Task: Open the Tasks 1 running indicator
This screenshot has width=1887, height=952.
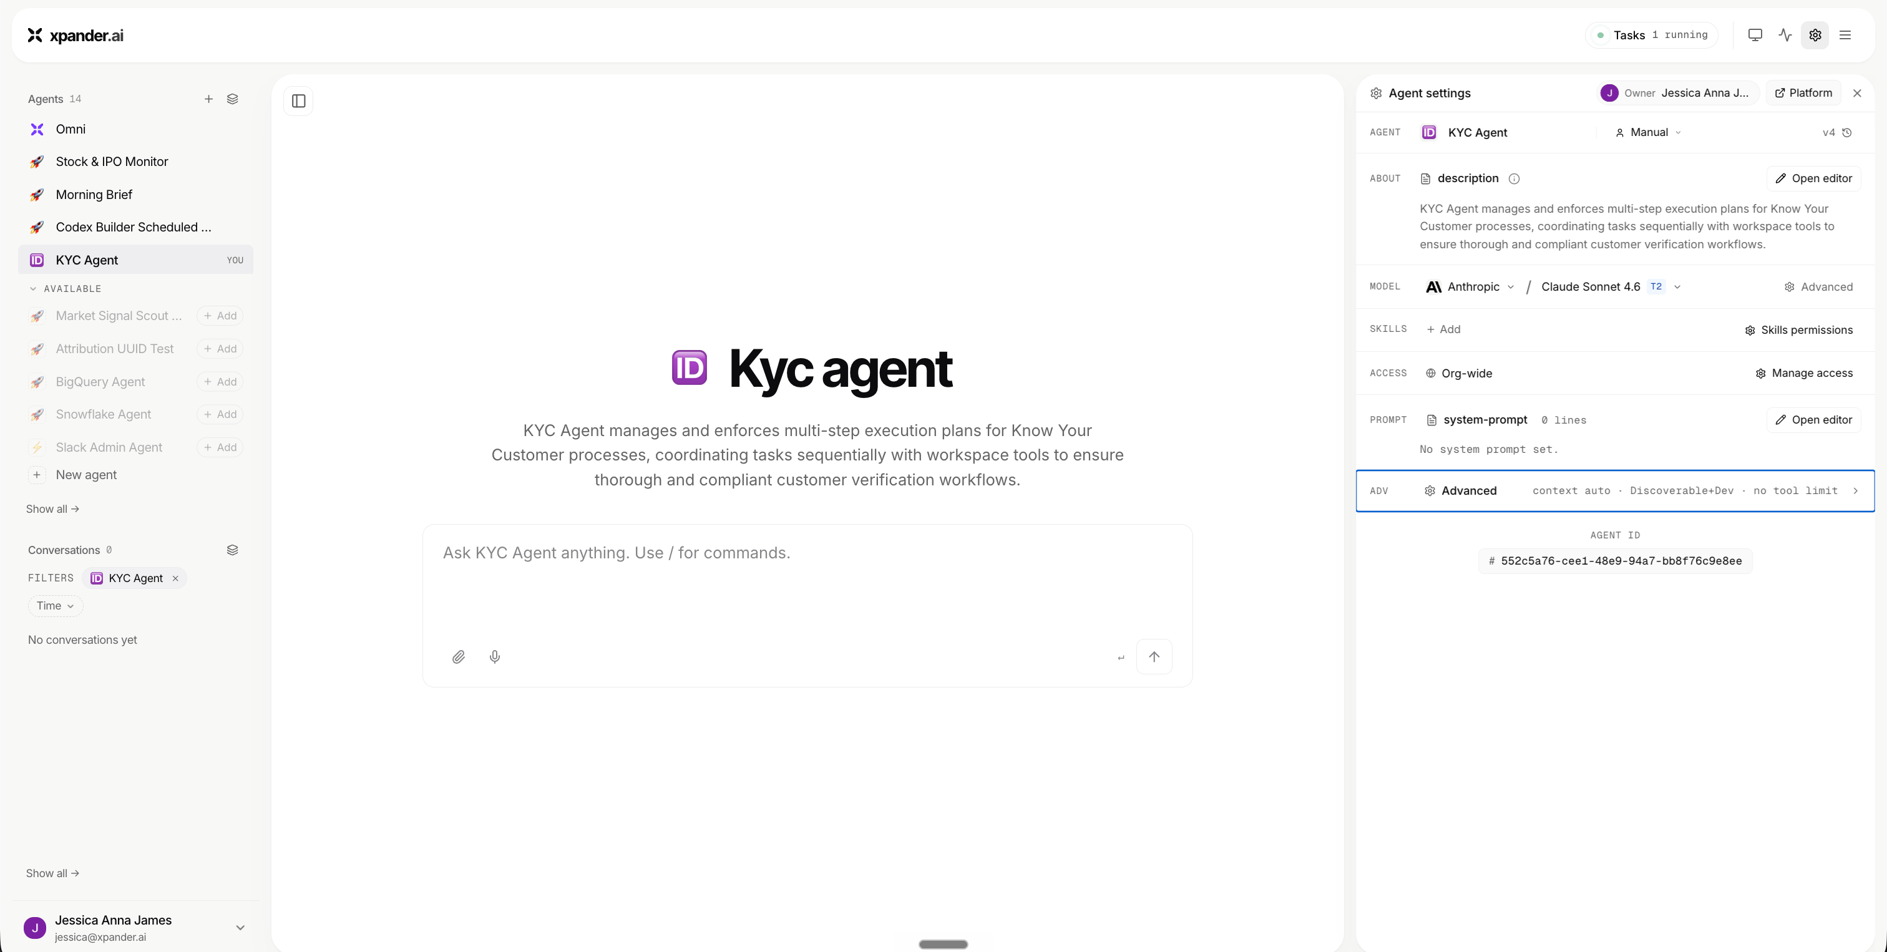Action: coord(1651,35)
